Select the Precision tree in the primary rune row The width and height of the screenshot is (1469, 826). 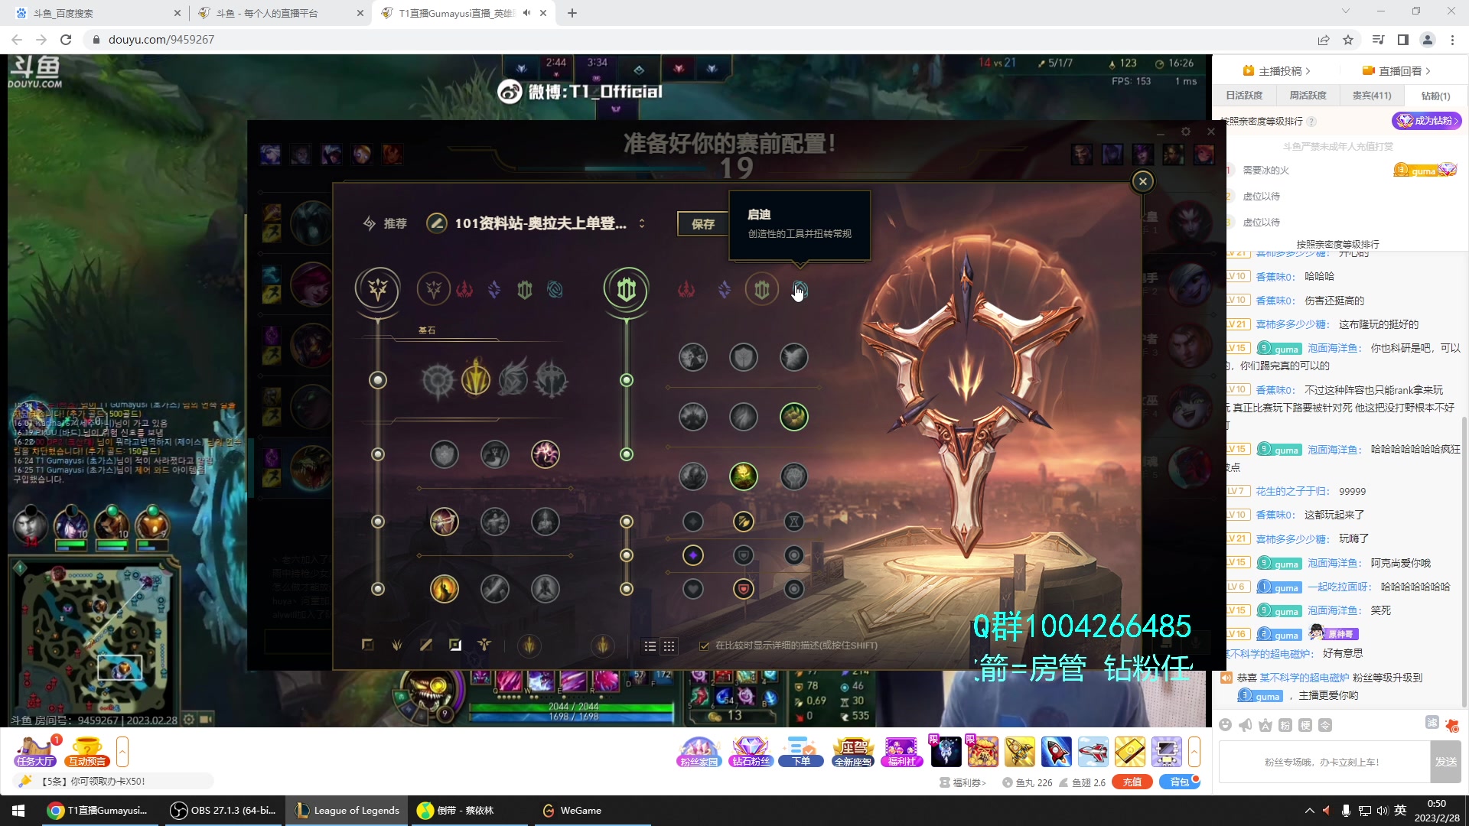(434, 289)
